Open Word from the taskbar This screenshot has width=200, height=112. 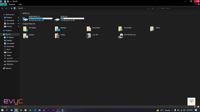tap(39, 110)
